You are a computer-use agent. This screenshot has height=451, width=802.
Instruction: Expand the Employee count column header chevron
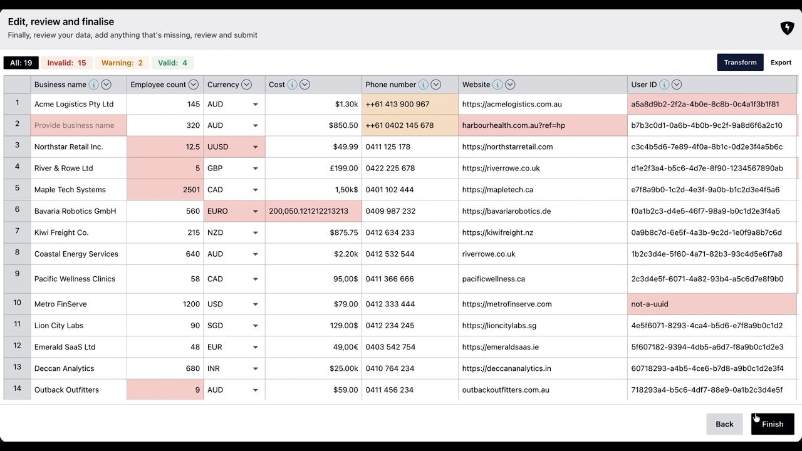pos(194,85)
